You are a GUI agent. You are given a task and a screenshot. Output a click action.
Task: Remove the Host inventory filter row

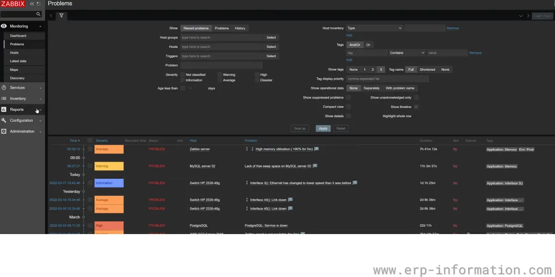click(453, 28)
